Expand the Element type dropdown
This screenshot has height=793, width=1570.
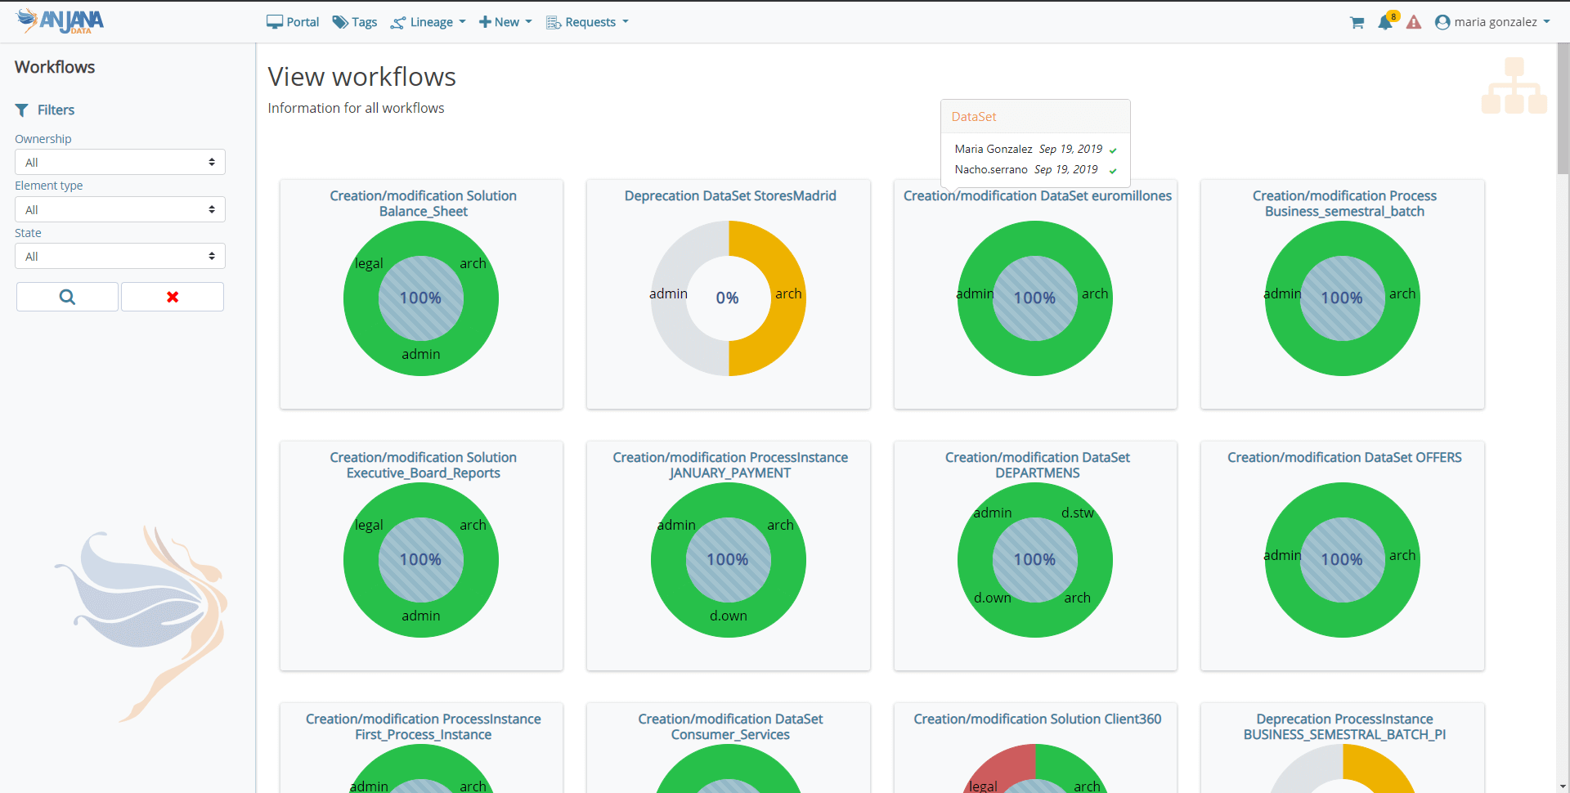(x=119, y=209)
